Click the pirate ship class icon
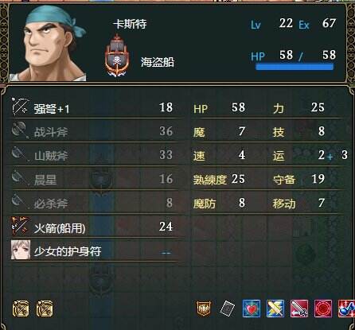Image resolution: width=355 pixels, height=330 pixels. point(117,56)
